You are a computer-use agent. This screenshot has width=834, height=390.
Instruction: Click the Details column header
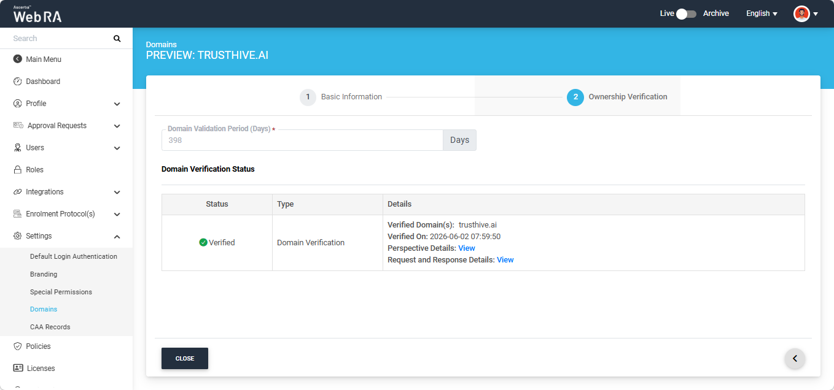tap(593, 204)
